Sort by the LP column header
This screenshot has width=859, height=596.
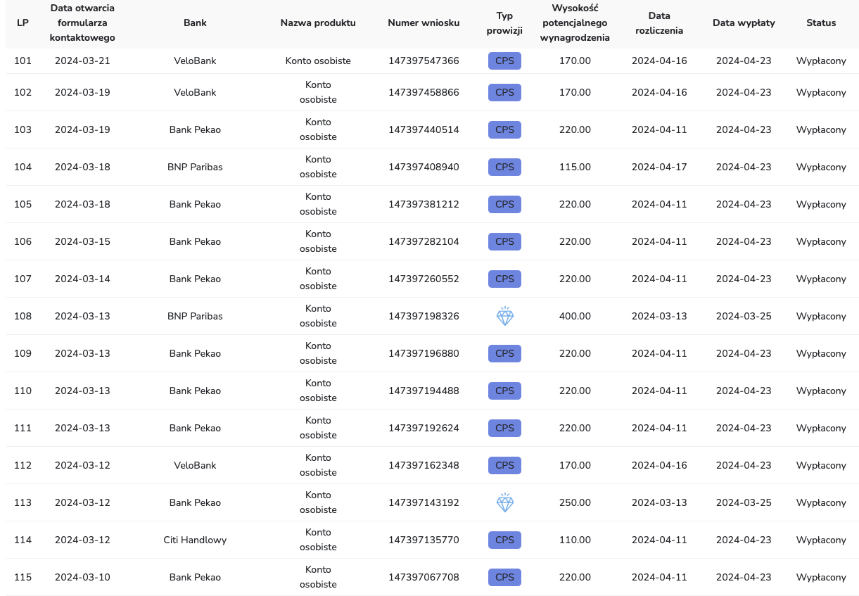[23, 23]
